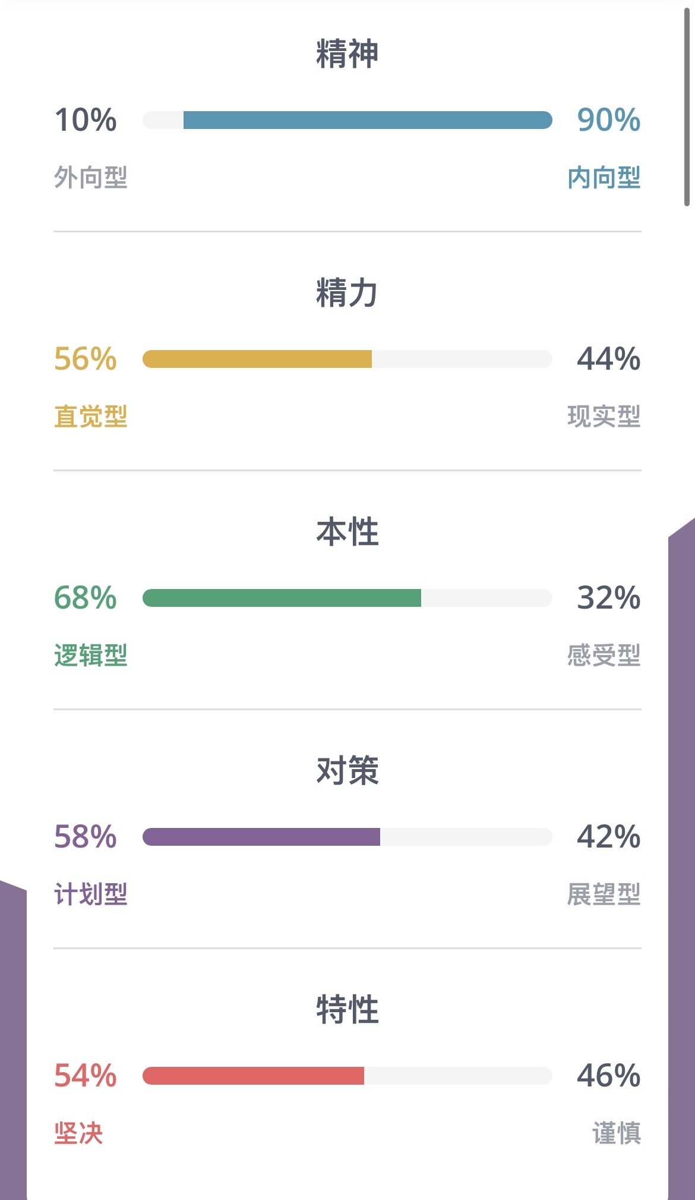Click the 精神 section heading
This screenshot has height=1200, width=695.
pyautogui.click(x=347, y=54)
